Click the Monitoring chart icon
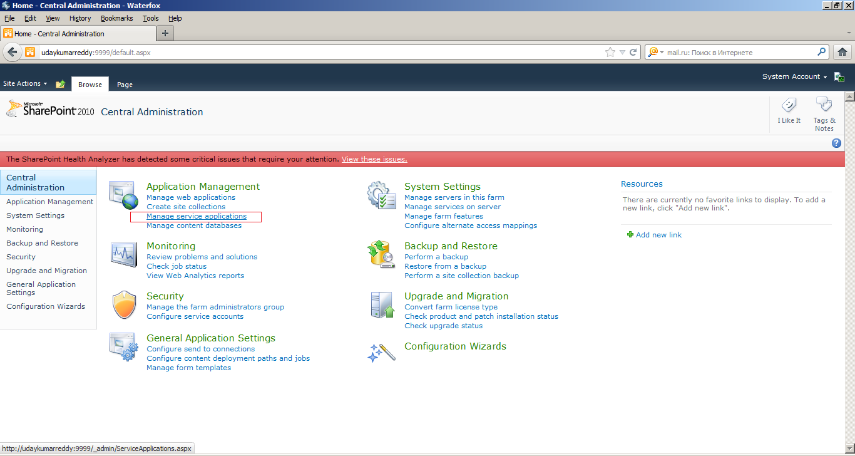Screen dimensions: 855x456 (x=124, y=254)
